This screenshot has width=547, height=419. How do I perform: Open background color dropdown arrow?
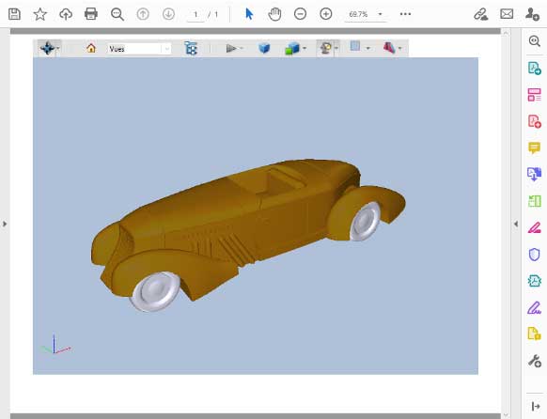pyautogui.click(x=368, y=48)
